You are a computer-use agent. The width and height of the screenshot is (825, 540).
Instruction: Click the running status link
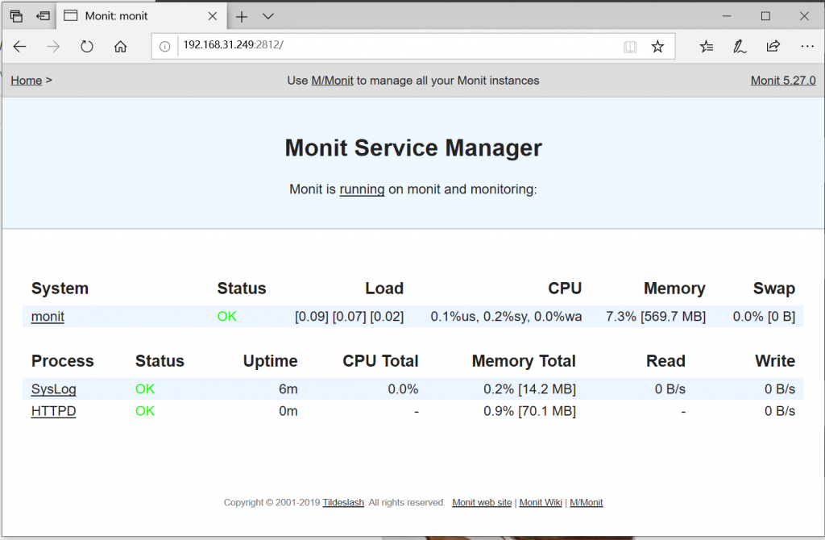coord(362,189)
